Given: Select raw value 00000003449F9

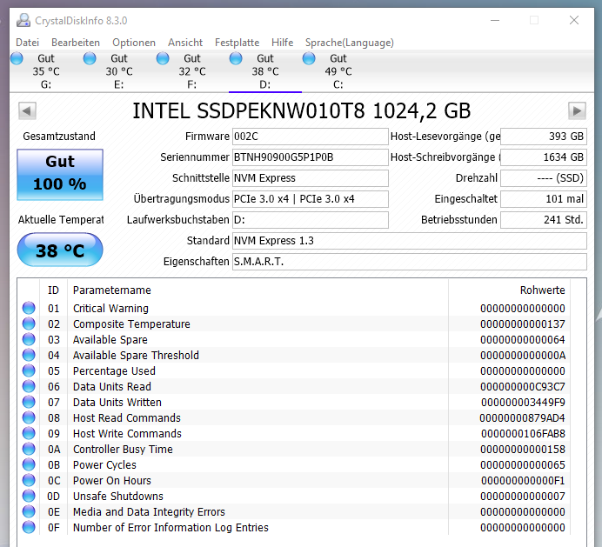Looking at the screenshot, I should 523,403.
